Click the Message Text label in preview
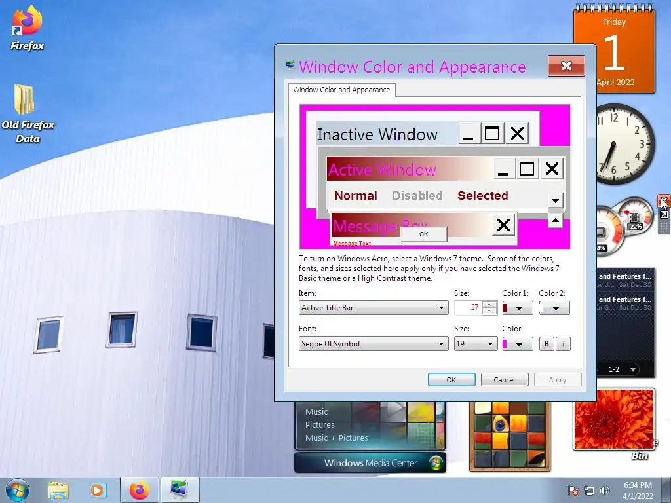671x503 pixels. tap(352, 244)
